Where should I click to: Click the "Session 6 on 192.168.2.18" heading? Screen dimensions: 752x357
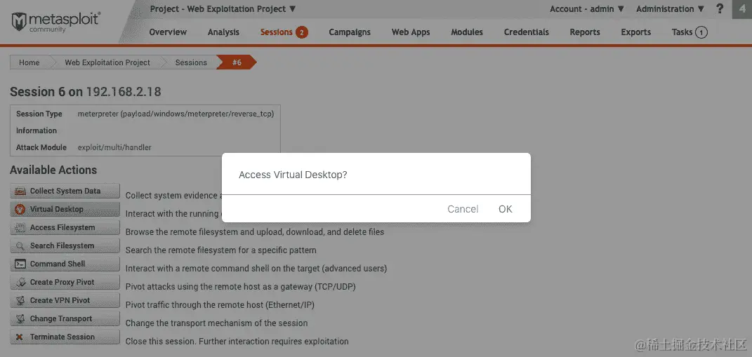pos(86,91)
